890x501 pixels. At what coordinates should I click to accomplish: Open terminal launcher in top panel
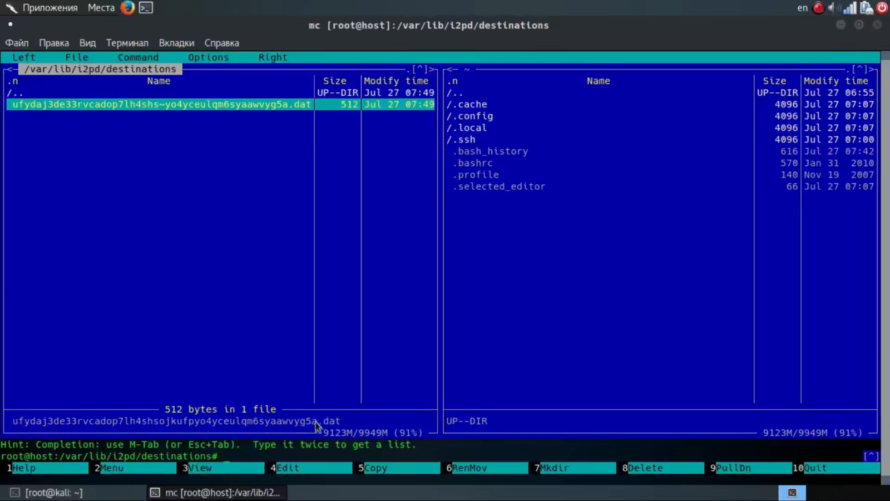[146, 8]
